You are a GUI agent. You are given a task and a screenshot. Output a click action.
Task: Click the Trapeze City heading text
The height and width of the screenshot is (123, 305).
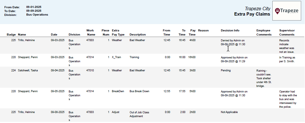click(257, 9)
